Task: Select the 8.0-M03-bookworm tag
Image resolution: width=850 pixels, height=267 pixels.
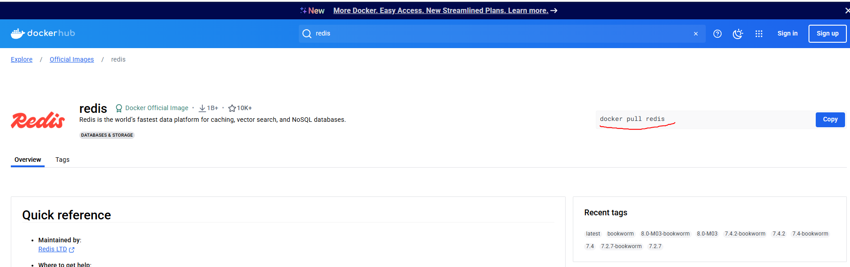Action: pos(665,234)
